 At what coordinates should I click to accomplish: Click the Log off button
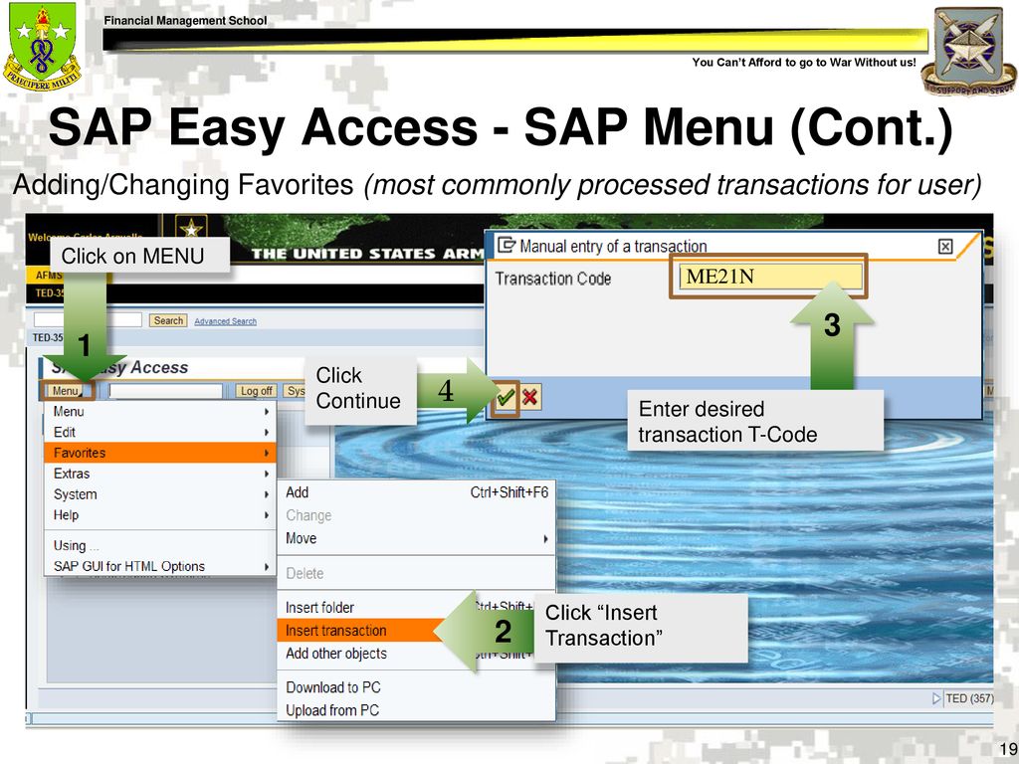click(x=256, y=390)
